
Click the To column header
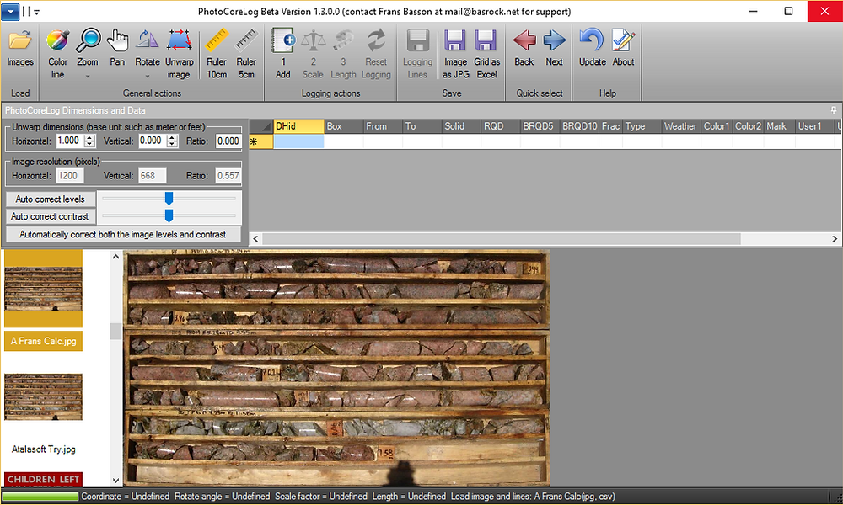(421, 126)
